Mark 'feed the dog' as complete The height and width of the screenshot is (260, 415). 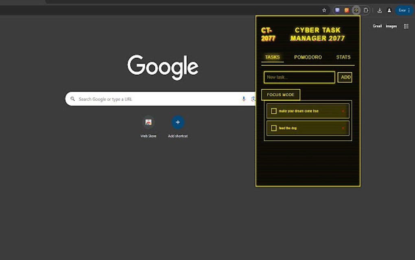tap(273, 128)
